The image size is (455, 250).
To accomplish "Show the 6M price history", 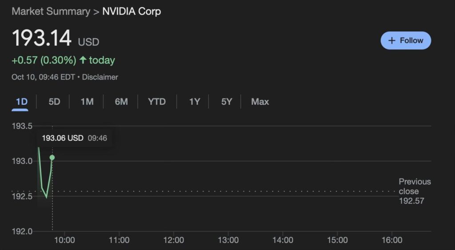I will (121, 102).
